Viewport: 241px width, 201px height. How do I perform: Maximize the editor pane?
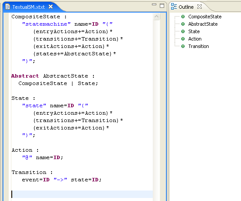click(x=162, y=6)
